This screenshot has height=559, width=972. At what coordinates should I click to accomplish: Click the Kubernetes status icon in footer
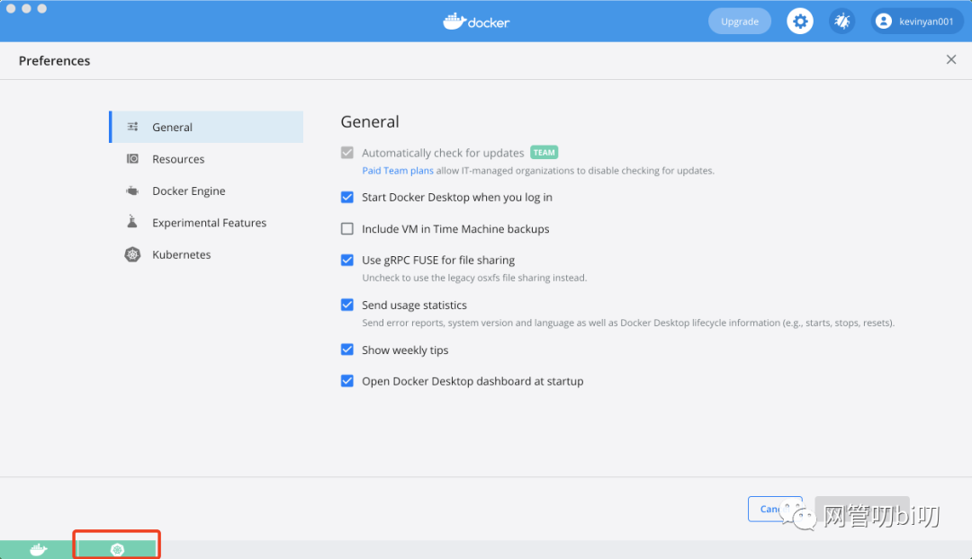point(117,549)
